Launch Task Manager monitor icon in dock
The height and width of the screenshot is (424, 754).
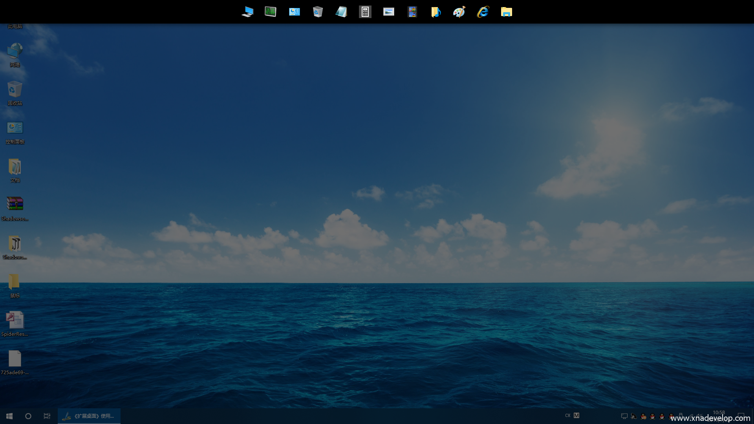pos(271,12)
